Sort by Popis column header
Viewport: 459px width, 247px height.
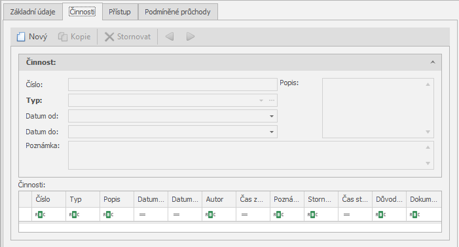(117, 199)
